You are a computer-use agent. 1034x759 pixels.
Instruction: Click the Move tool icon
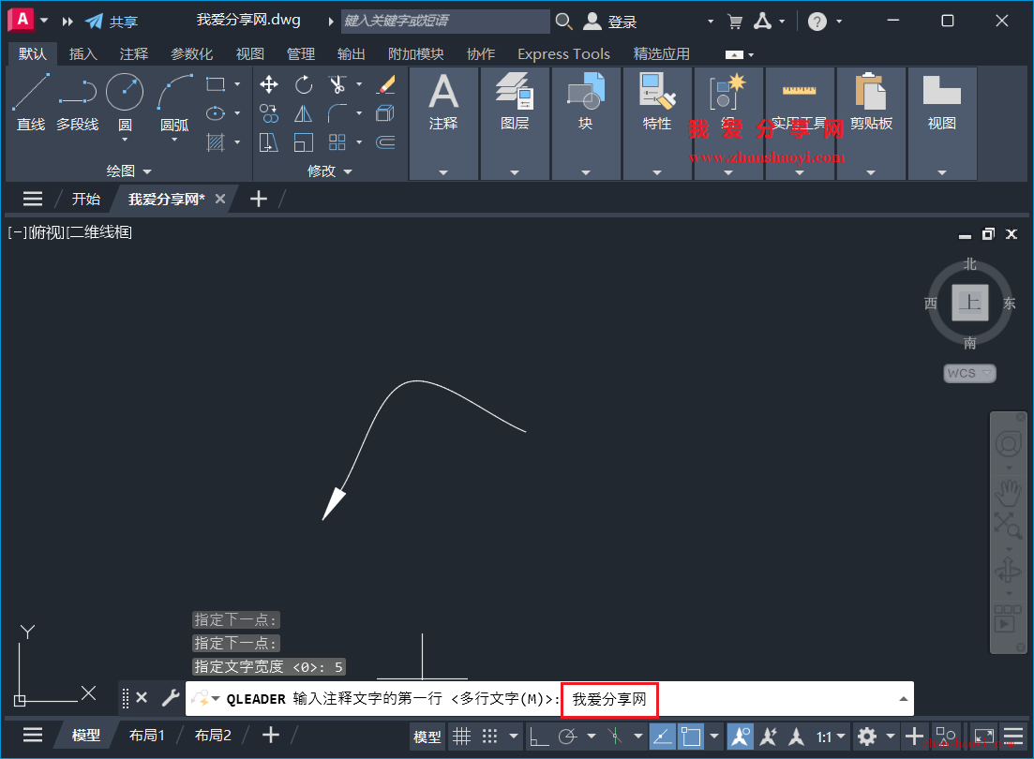point(268,84)
